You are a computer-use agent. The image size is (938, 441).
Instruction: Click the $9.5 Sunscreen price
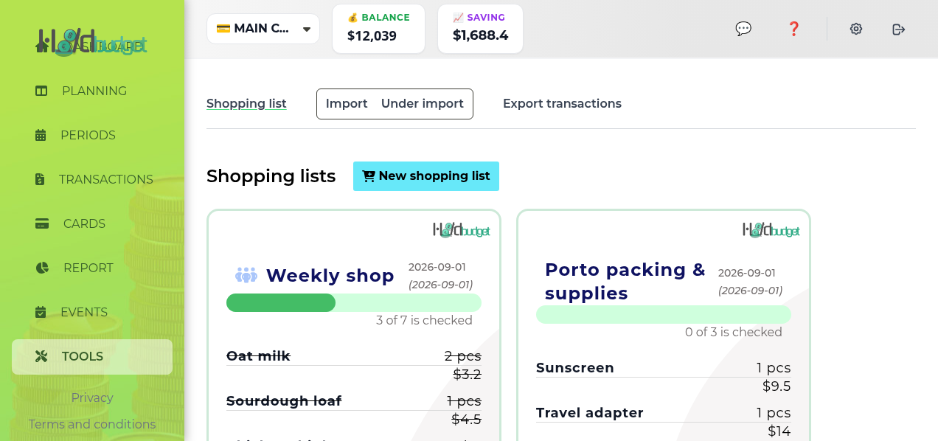[x=777, y=386]
